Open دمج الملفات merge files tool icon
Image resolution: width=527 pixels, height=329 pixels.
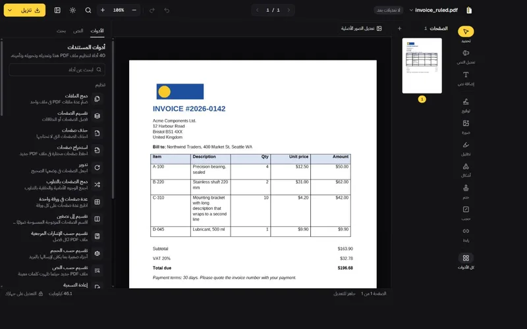click(x=97, y=99)
